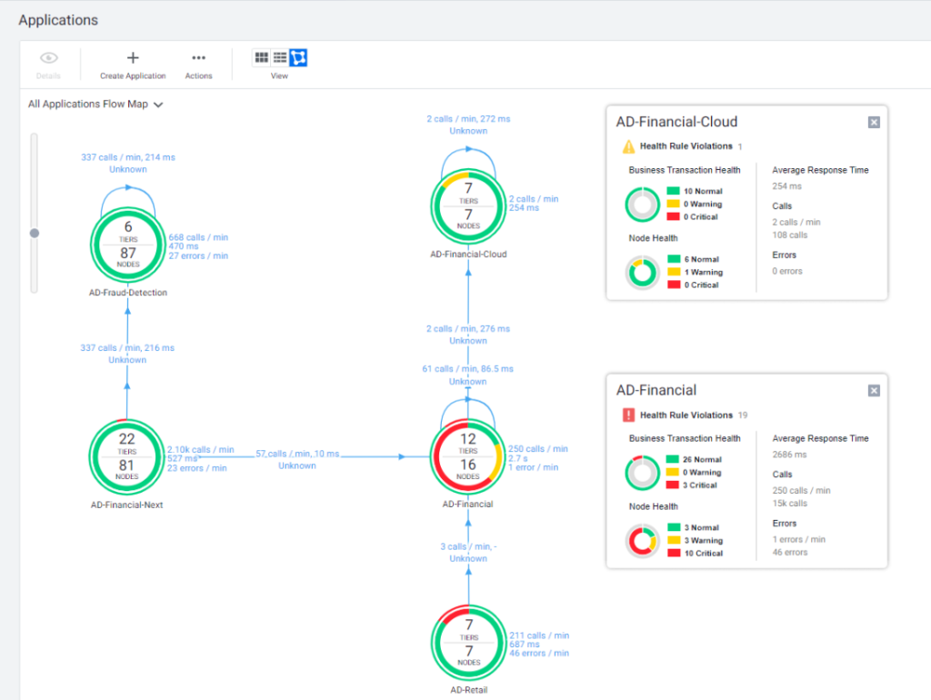The height and width of the screenshot is (700, 931).
Task: Switch to list view
Action: tap(280, 57)
